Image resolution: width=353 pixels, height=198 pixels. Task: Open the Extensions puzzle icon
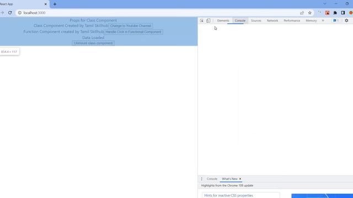click(x=335, y=13)
